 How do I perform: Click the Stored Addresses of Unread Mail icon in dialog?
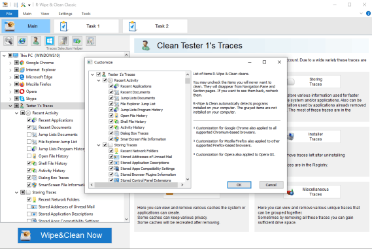point(116,157)
